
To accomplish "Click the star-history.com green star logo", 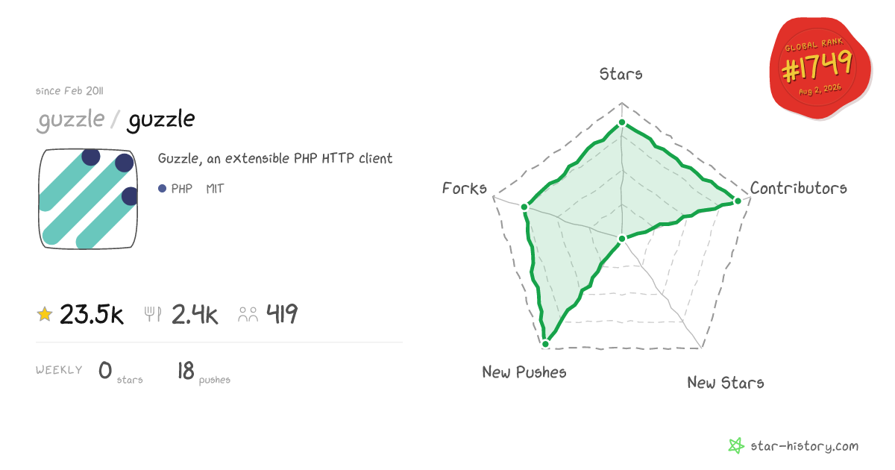I will 736,446.
